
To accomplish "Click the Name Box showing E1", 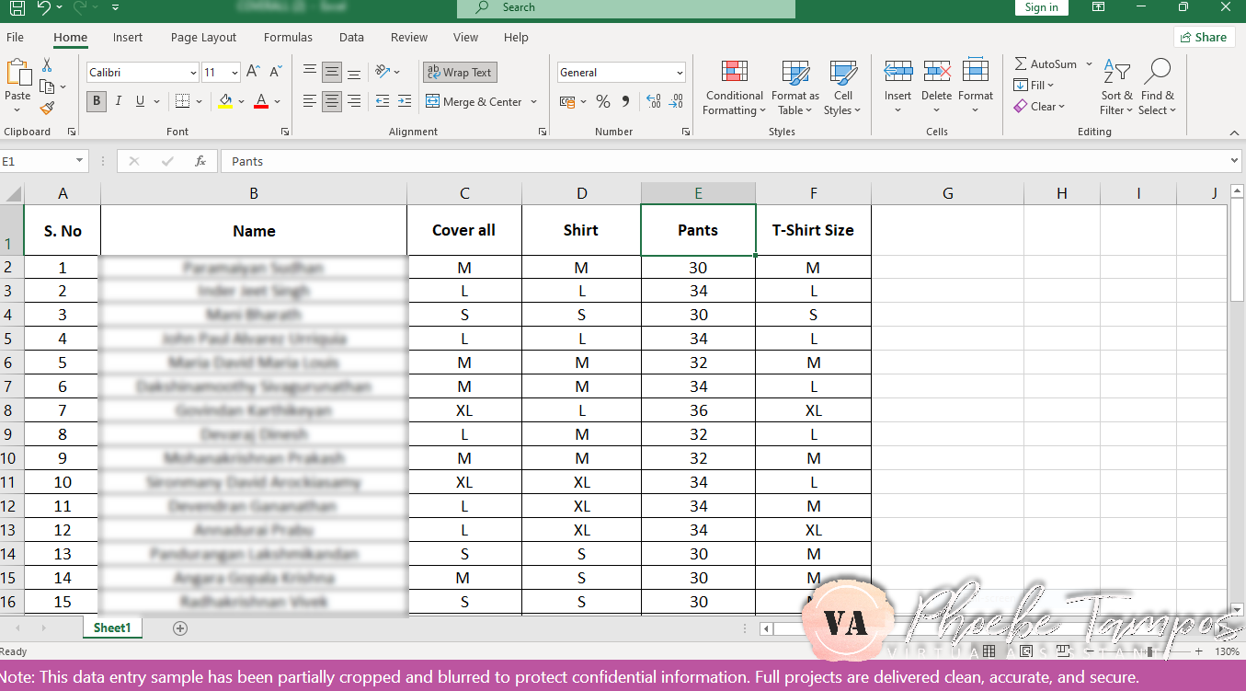I will point(37,158).
